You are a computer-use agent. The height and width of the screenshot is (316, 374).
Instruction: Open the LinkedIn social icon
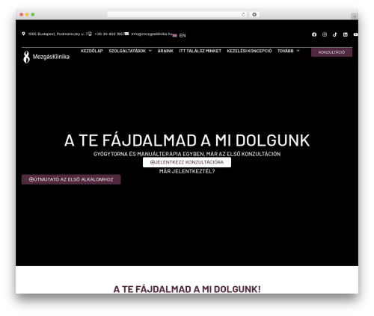click(x=346, y=34)
